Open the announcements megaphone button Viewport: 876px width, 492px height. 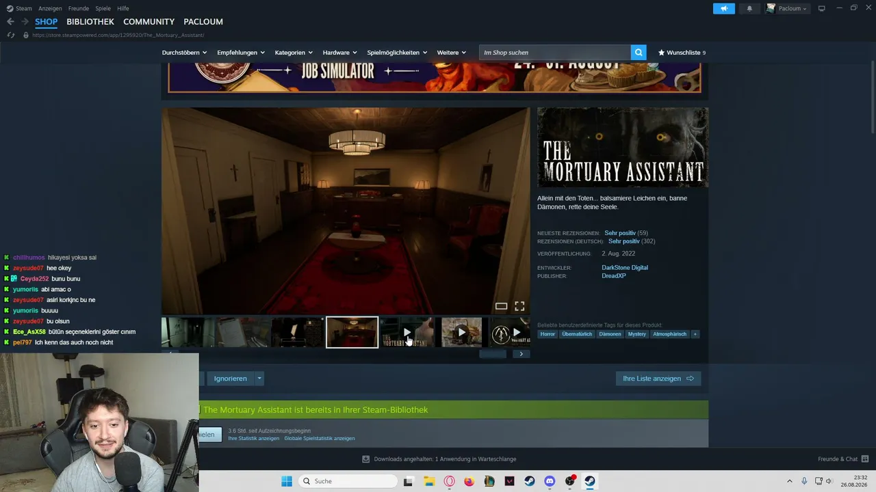click(x=724, y=8)
